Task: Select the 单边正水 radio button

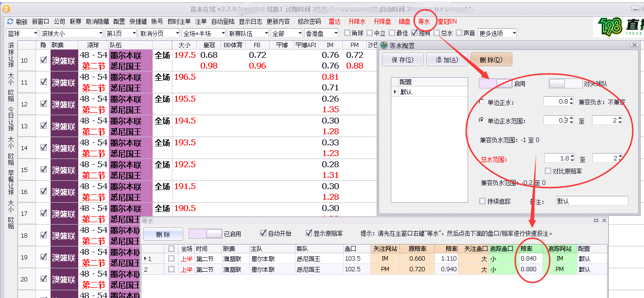Action: pyautogui.click(x=482, y=102)
